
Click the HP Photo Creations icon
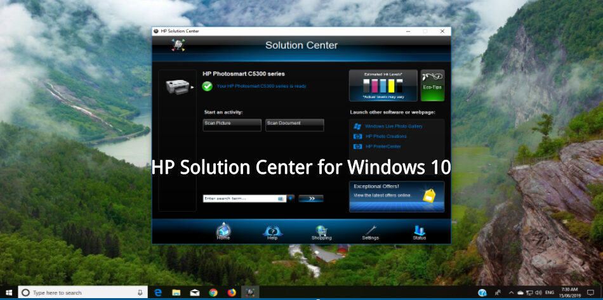click(x=357, y=136)
